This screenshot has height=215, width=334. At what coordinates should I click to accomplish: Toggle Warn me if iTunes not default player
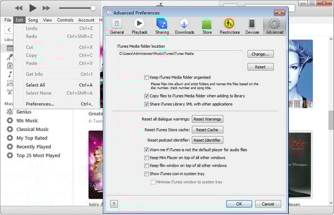point(146,150)
